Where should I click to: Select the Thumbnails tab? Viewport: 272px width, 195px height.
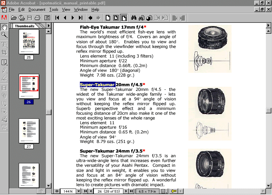(x=24, y=26)
